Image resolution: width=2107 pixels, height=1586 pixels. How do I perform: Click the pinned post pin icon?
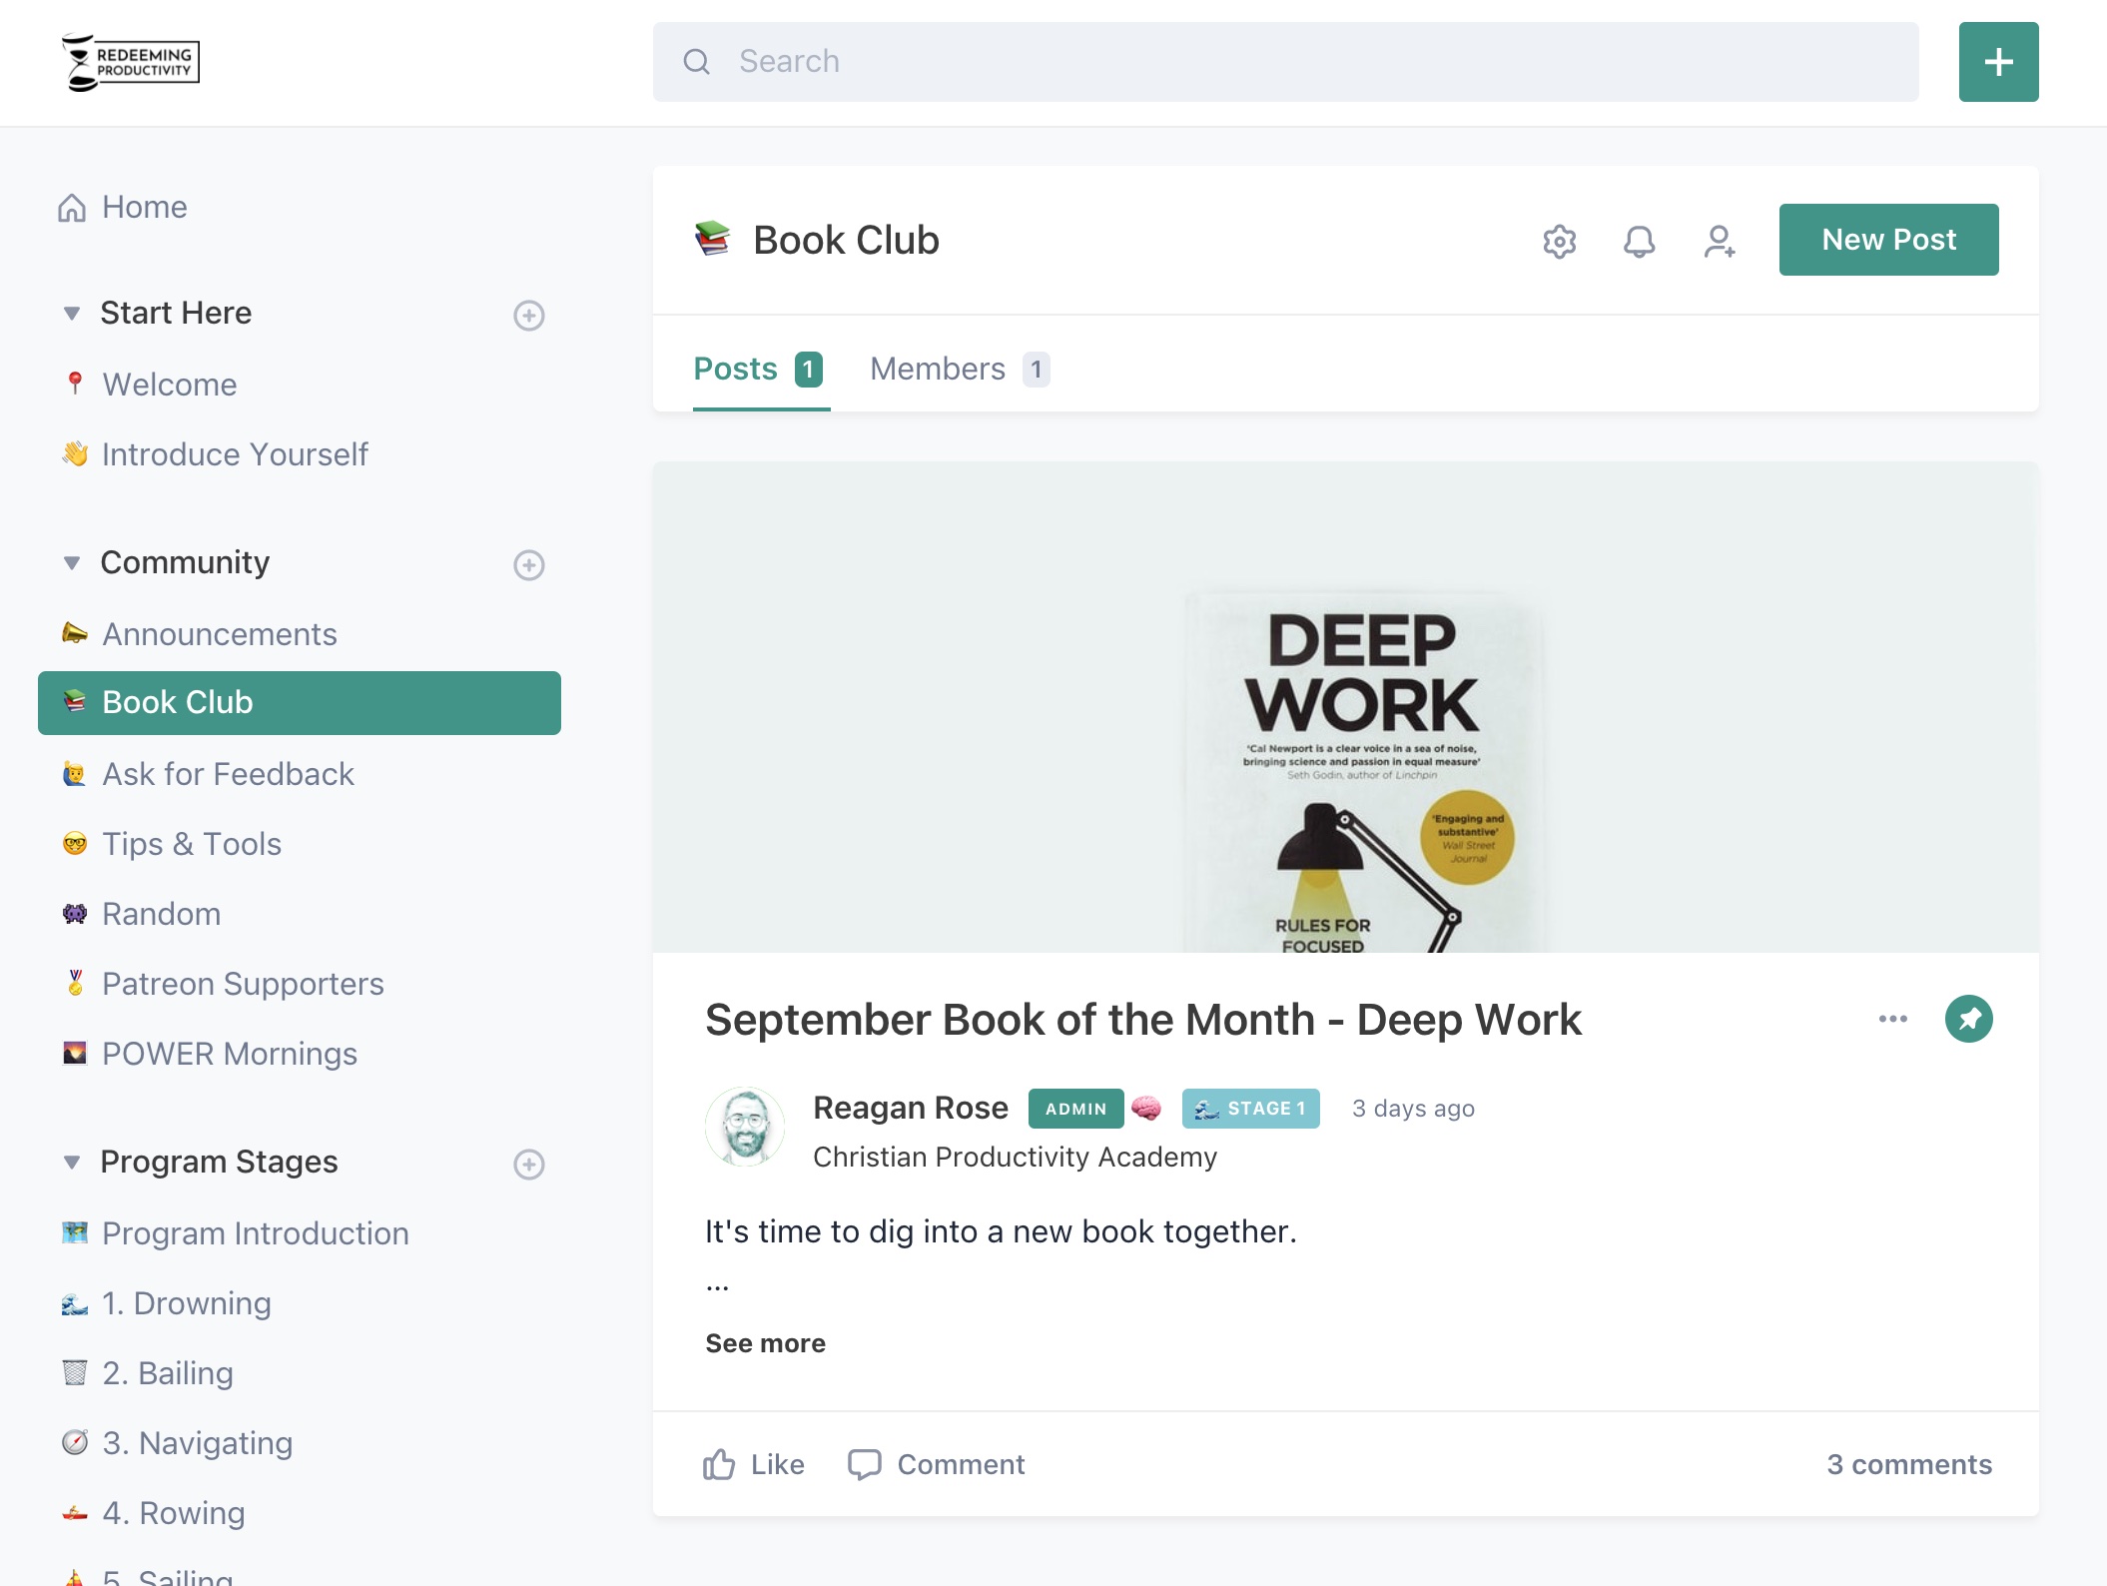(1969, 1019)
